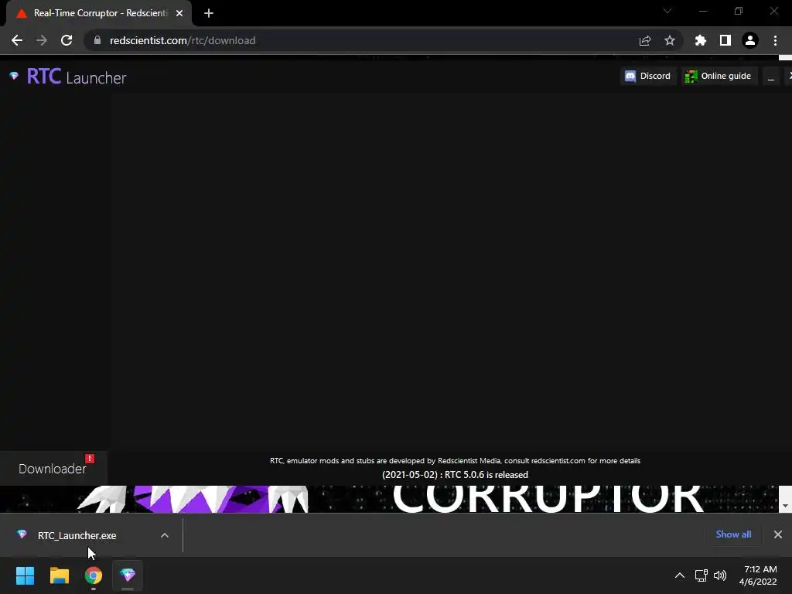Open the Discord link in RTC Launcher
The height and width of the screenshot is (594, 792).
tap(648, 77)
